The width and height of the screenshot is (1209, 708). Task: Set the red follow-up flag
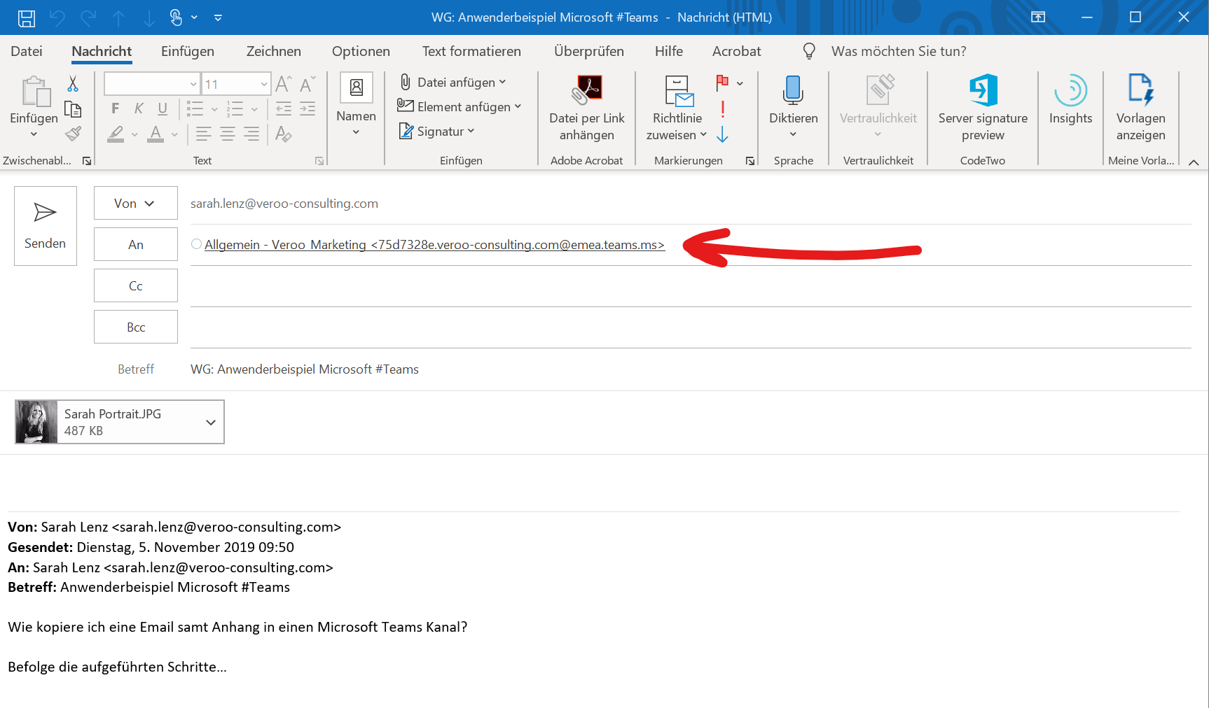pyautogui.click(x=723, y=83)
